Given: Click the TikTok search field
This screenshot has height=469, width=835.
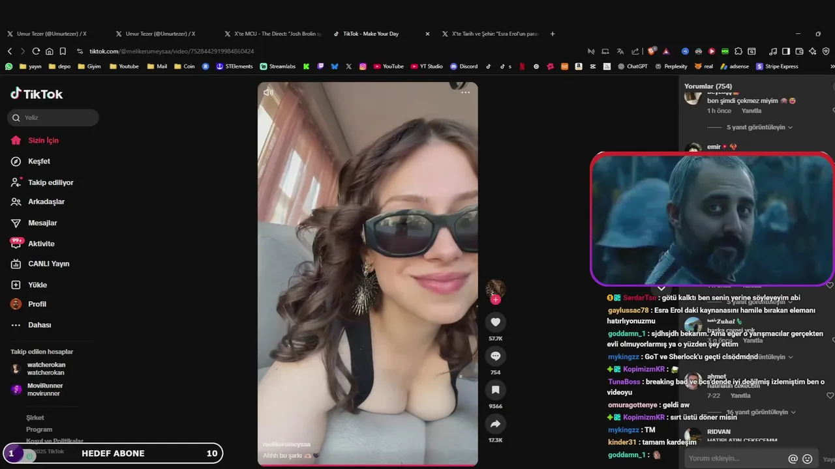Looking at the screenshot, I should click(x=53, y=117).
